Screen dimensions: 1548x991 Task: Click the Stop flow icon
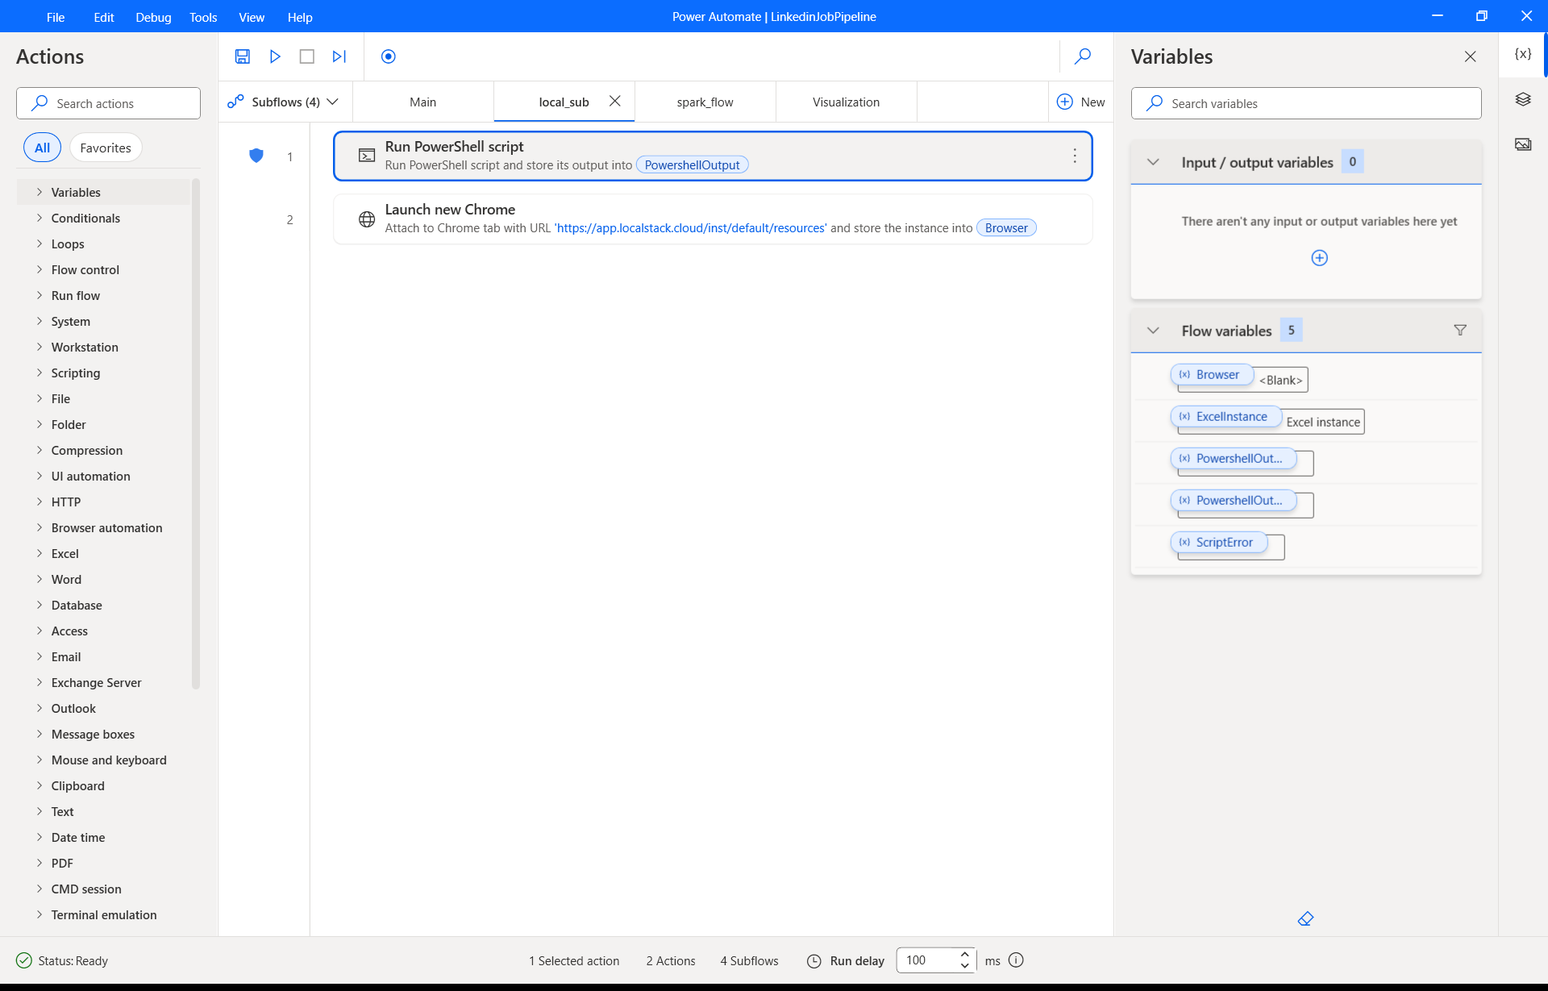(306, 56)
